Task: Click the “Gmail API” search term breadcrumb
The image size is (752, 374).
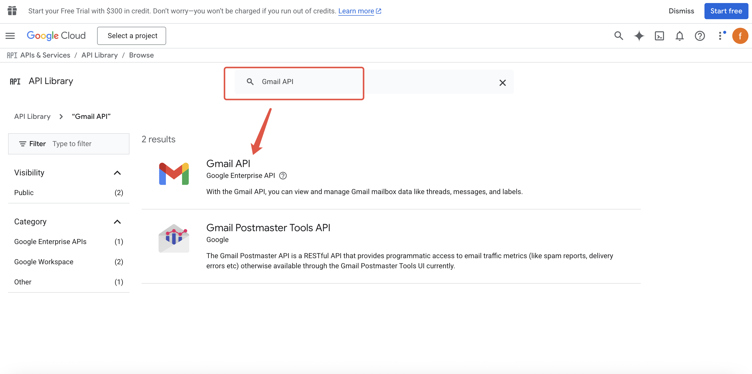Action: 91,117
